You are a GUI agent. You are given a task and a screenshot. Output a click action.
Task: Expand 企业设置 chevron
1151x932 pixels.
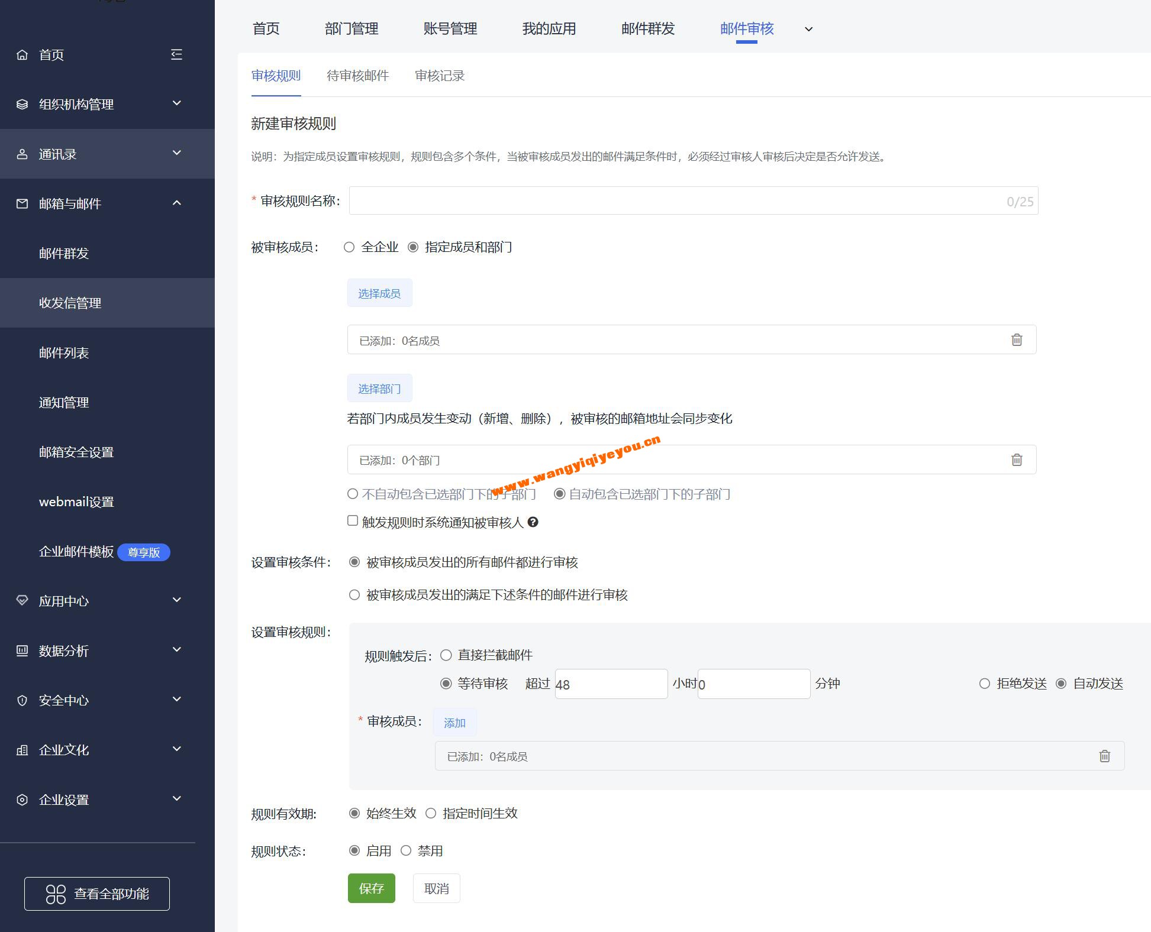(x=176, y=798)
